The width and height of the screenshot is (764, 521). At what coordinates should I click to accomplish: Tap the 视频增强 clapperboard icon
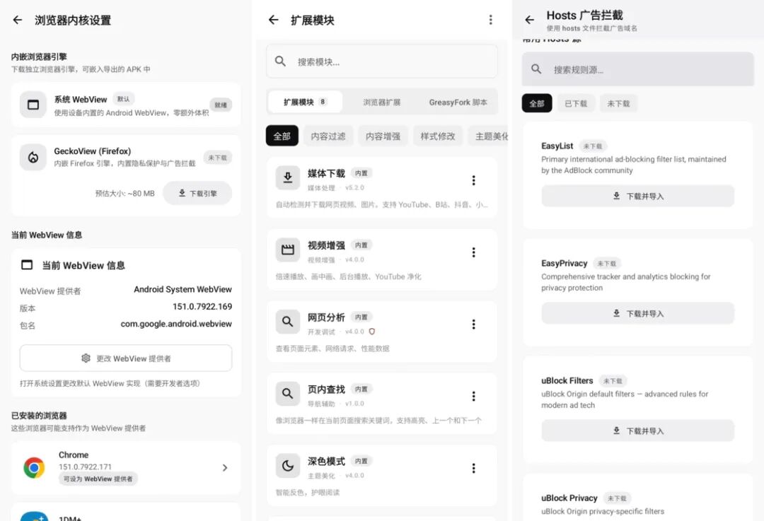pyautogui.click(x=288, y=250)
